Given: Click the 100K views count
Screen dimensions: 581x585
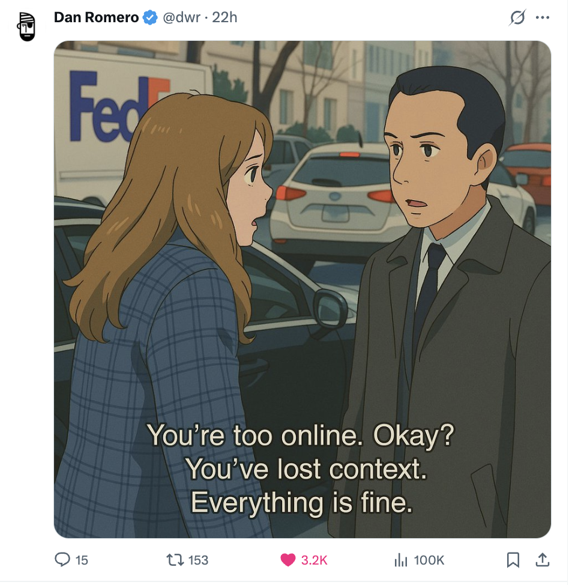Looking at the screenshot, I should 429,560.
